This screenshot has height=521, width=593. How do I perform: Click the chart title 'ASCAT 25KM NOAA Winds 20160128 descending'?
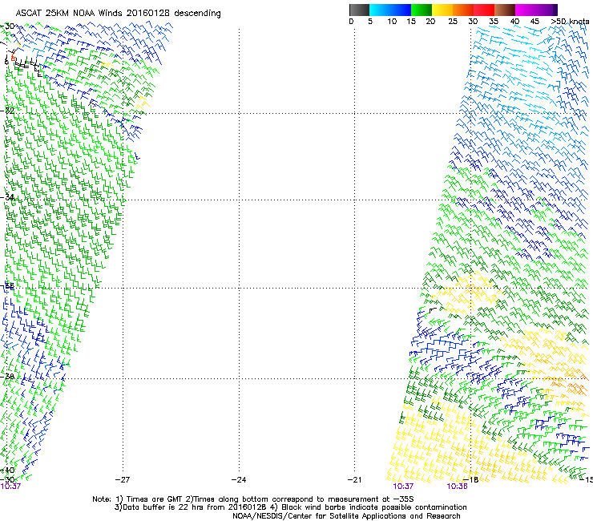118,13
